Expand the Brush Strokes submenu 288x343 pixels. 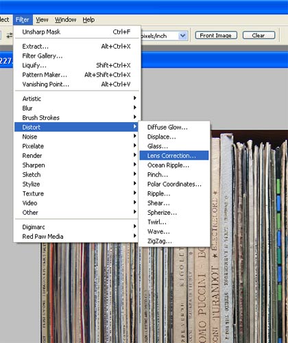(x=76, y=117)
